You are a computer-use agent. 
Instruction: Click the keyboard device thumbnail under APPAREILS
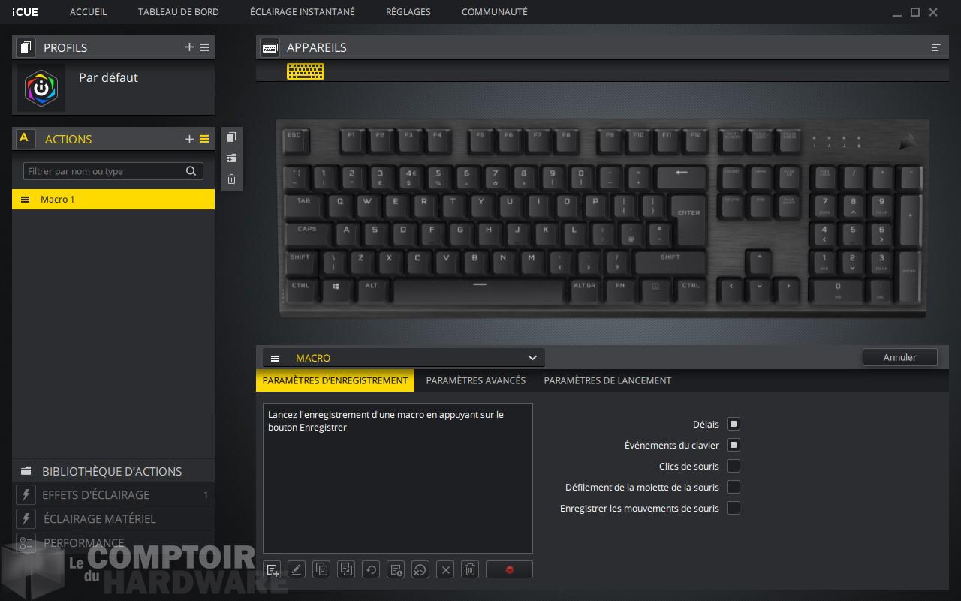pos(305,71)
